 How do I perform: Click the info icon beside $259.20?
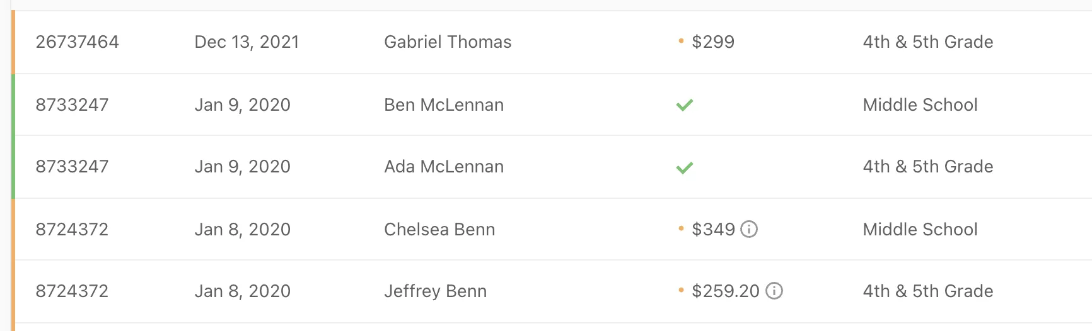774,291
